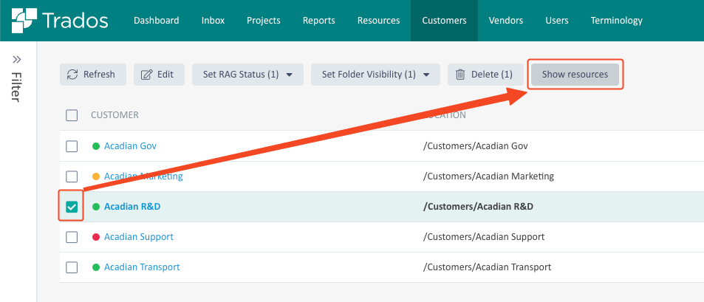Click green RAG status dot of Acadian Gov
Screen dimensions: 704x302
[95, 146]
